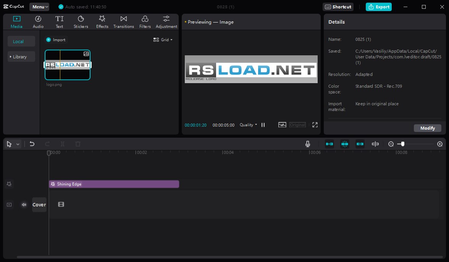Switch to the Transitions tab
449x262 pixels.
pyautogui.click(x=124, y=22)
